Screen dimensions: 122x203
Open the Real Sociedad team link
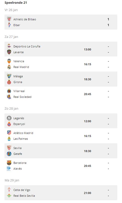click(x=22, y=97)
